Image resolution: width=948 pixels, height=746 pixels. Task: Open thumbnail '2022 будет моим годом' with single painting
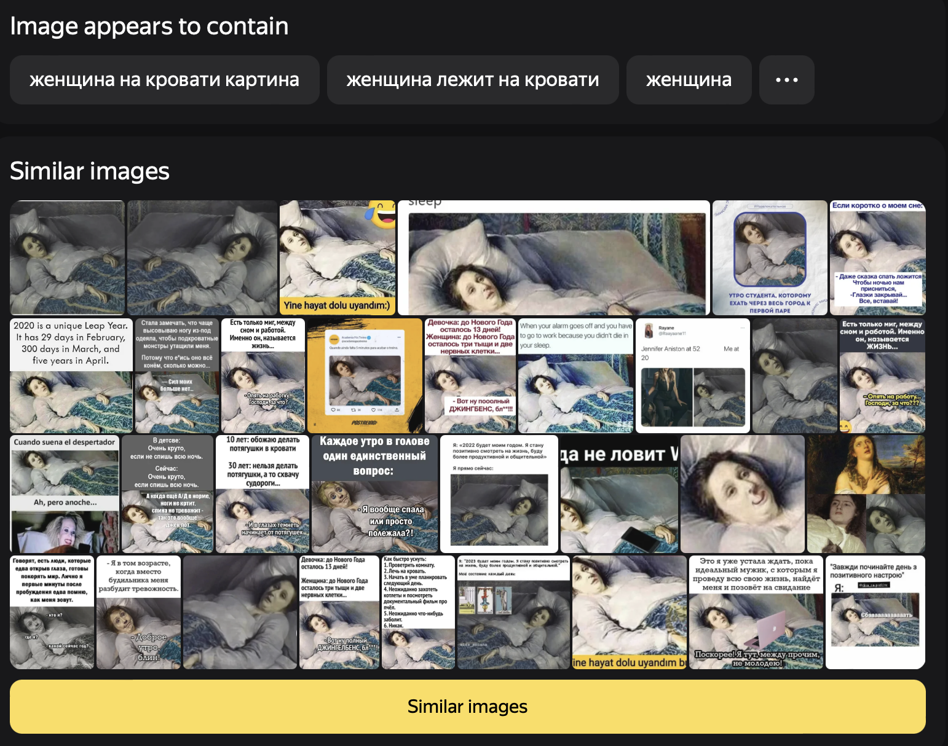click(499, 494)
